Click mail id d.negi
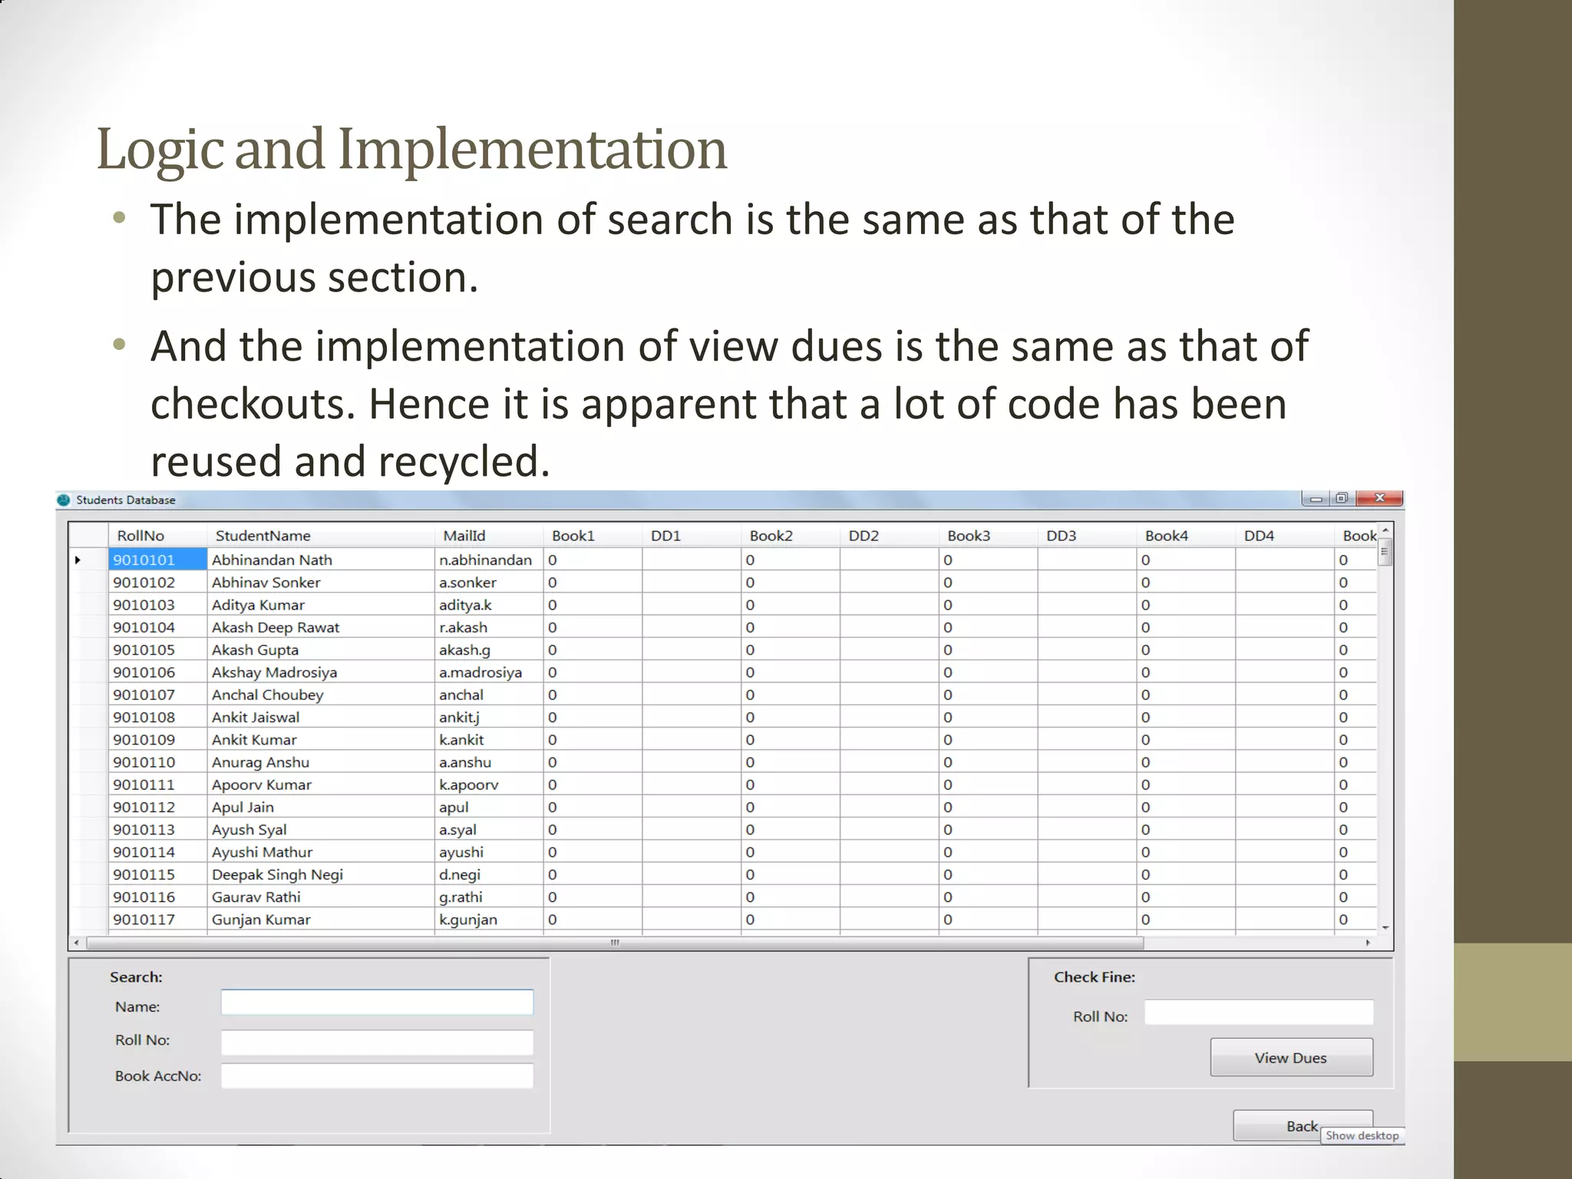Viewport: 1572px width, 1179px height. click(x=460, y=874)
